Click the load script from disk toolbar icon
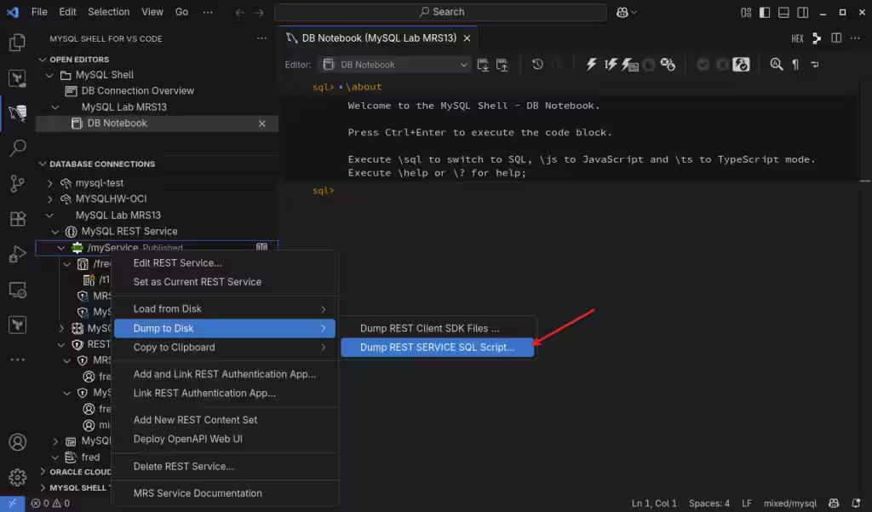 tap(483, 65)
